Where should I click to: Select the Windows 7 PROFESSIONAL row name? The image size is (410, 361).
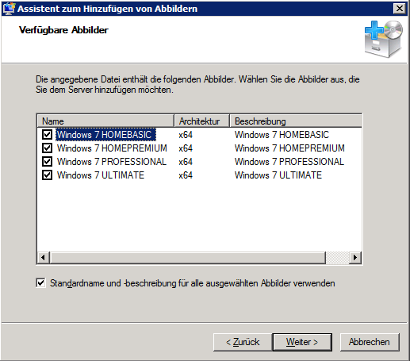click(x=112, y=162)
